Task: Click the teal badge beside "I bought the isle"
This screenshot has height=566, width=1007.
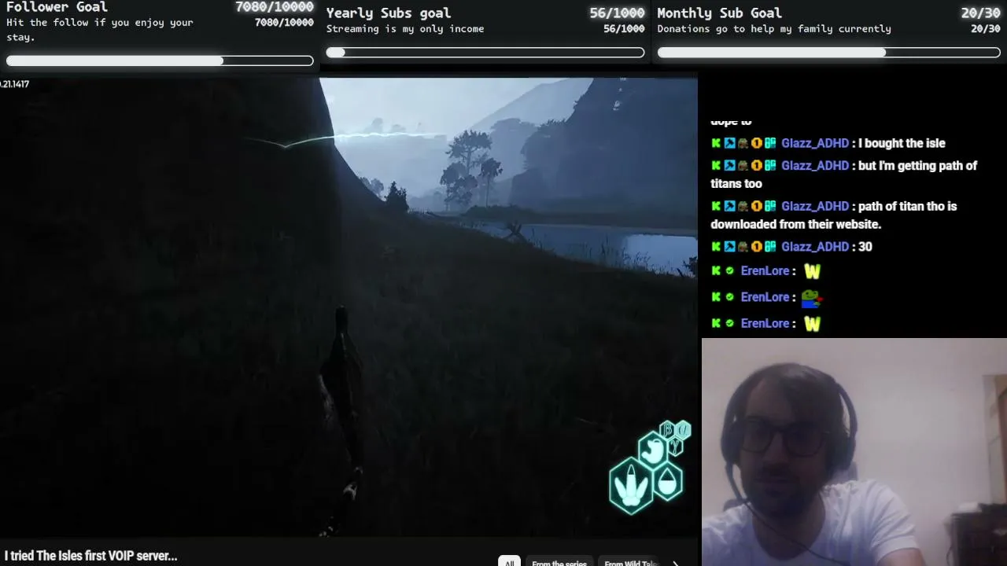Action: tap(769, 143)
